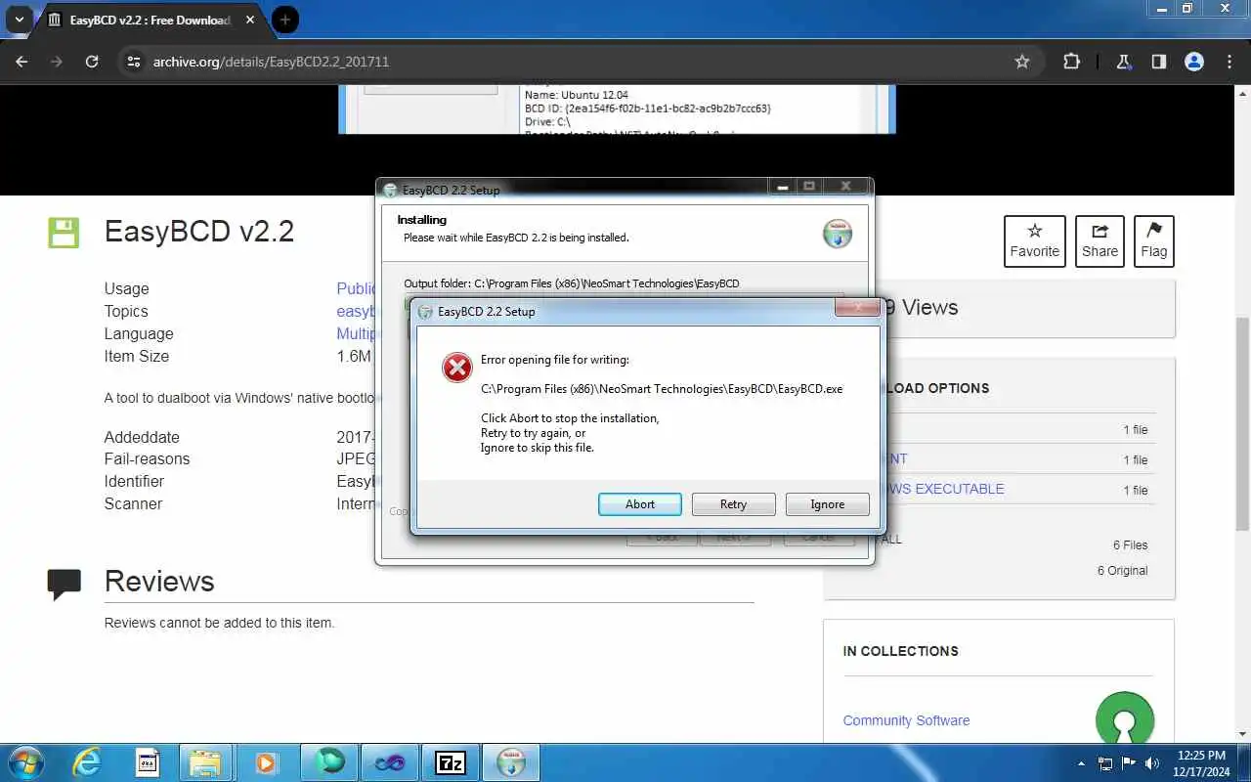Screen dimensions: 1251x782
Task: View site information for archive.org
Action: (134, 62)
